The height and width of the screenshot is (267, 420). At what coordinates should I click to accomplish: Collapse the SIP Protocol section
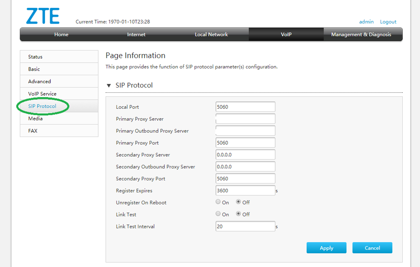[x=109, y=85]
